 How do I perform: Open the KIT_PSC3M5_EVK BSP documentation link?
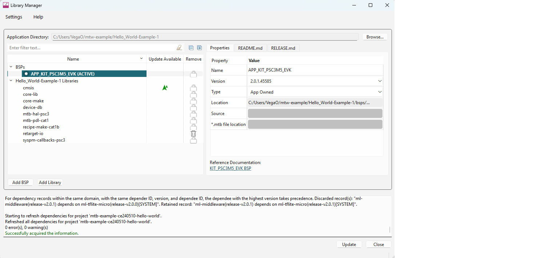point(230,168)
